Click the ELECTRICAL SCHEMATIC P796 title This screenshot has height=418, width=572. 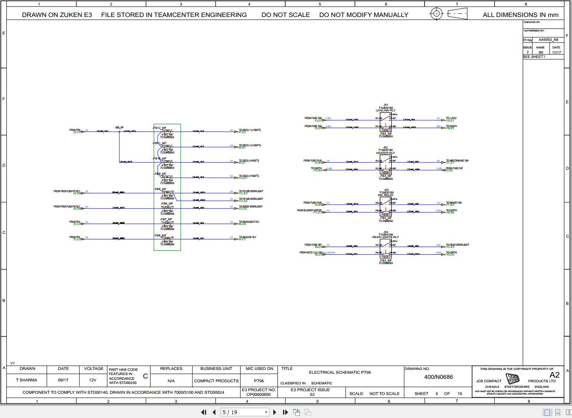(x=340, y=372)
